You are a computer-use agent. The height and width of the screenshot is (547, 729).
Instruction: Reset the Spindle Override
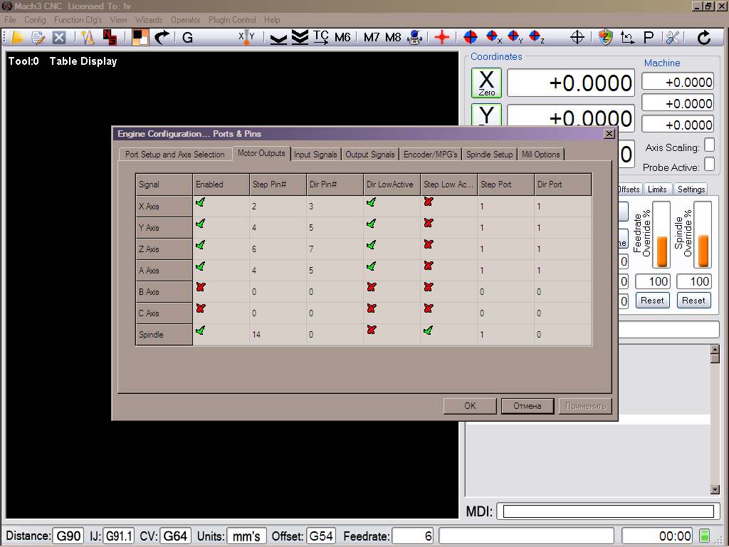(693, 301)
